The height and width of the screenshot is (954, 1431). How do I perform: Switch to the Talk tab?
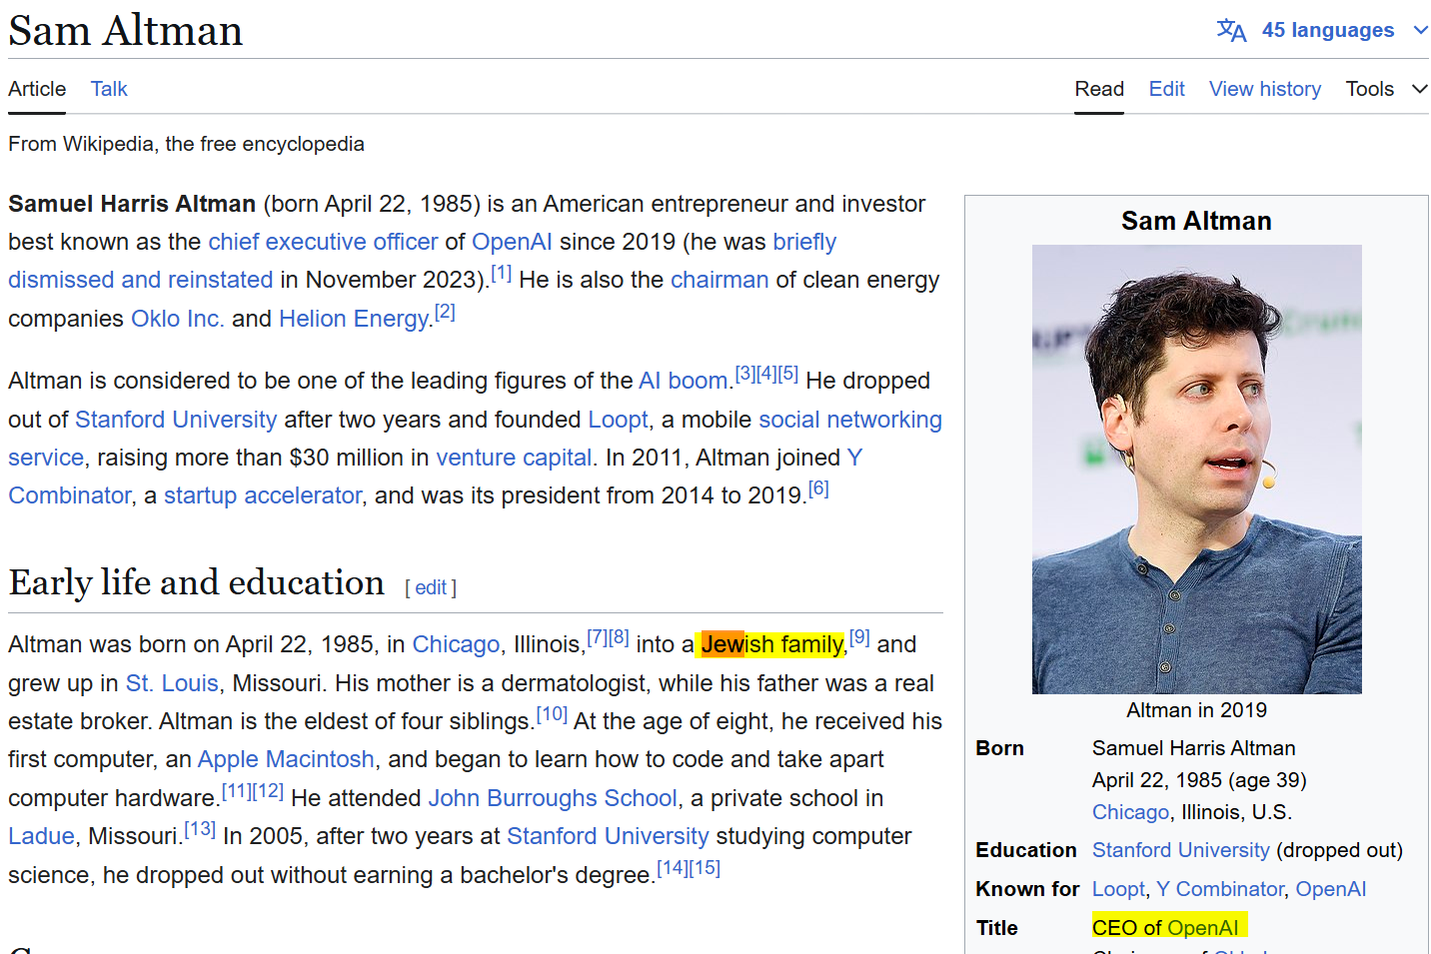tap(109, 89)
